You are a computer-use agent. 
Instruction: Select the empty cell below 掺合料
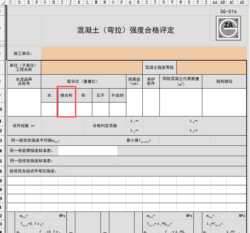pyautogui.click(x=66, y=109)
